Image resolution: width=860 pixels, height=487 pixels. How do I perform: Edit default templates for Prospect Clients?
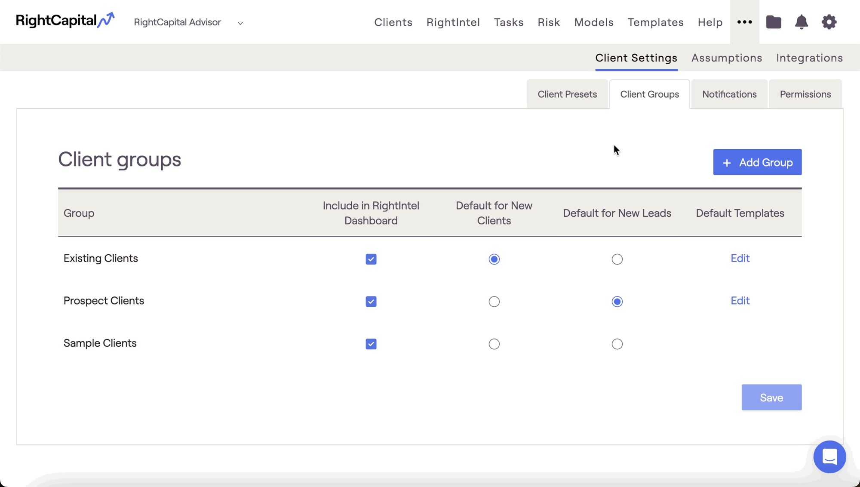740,301
